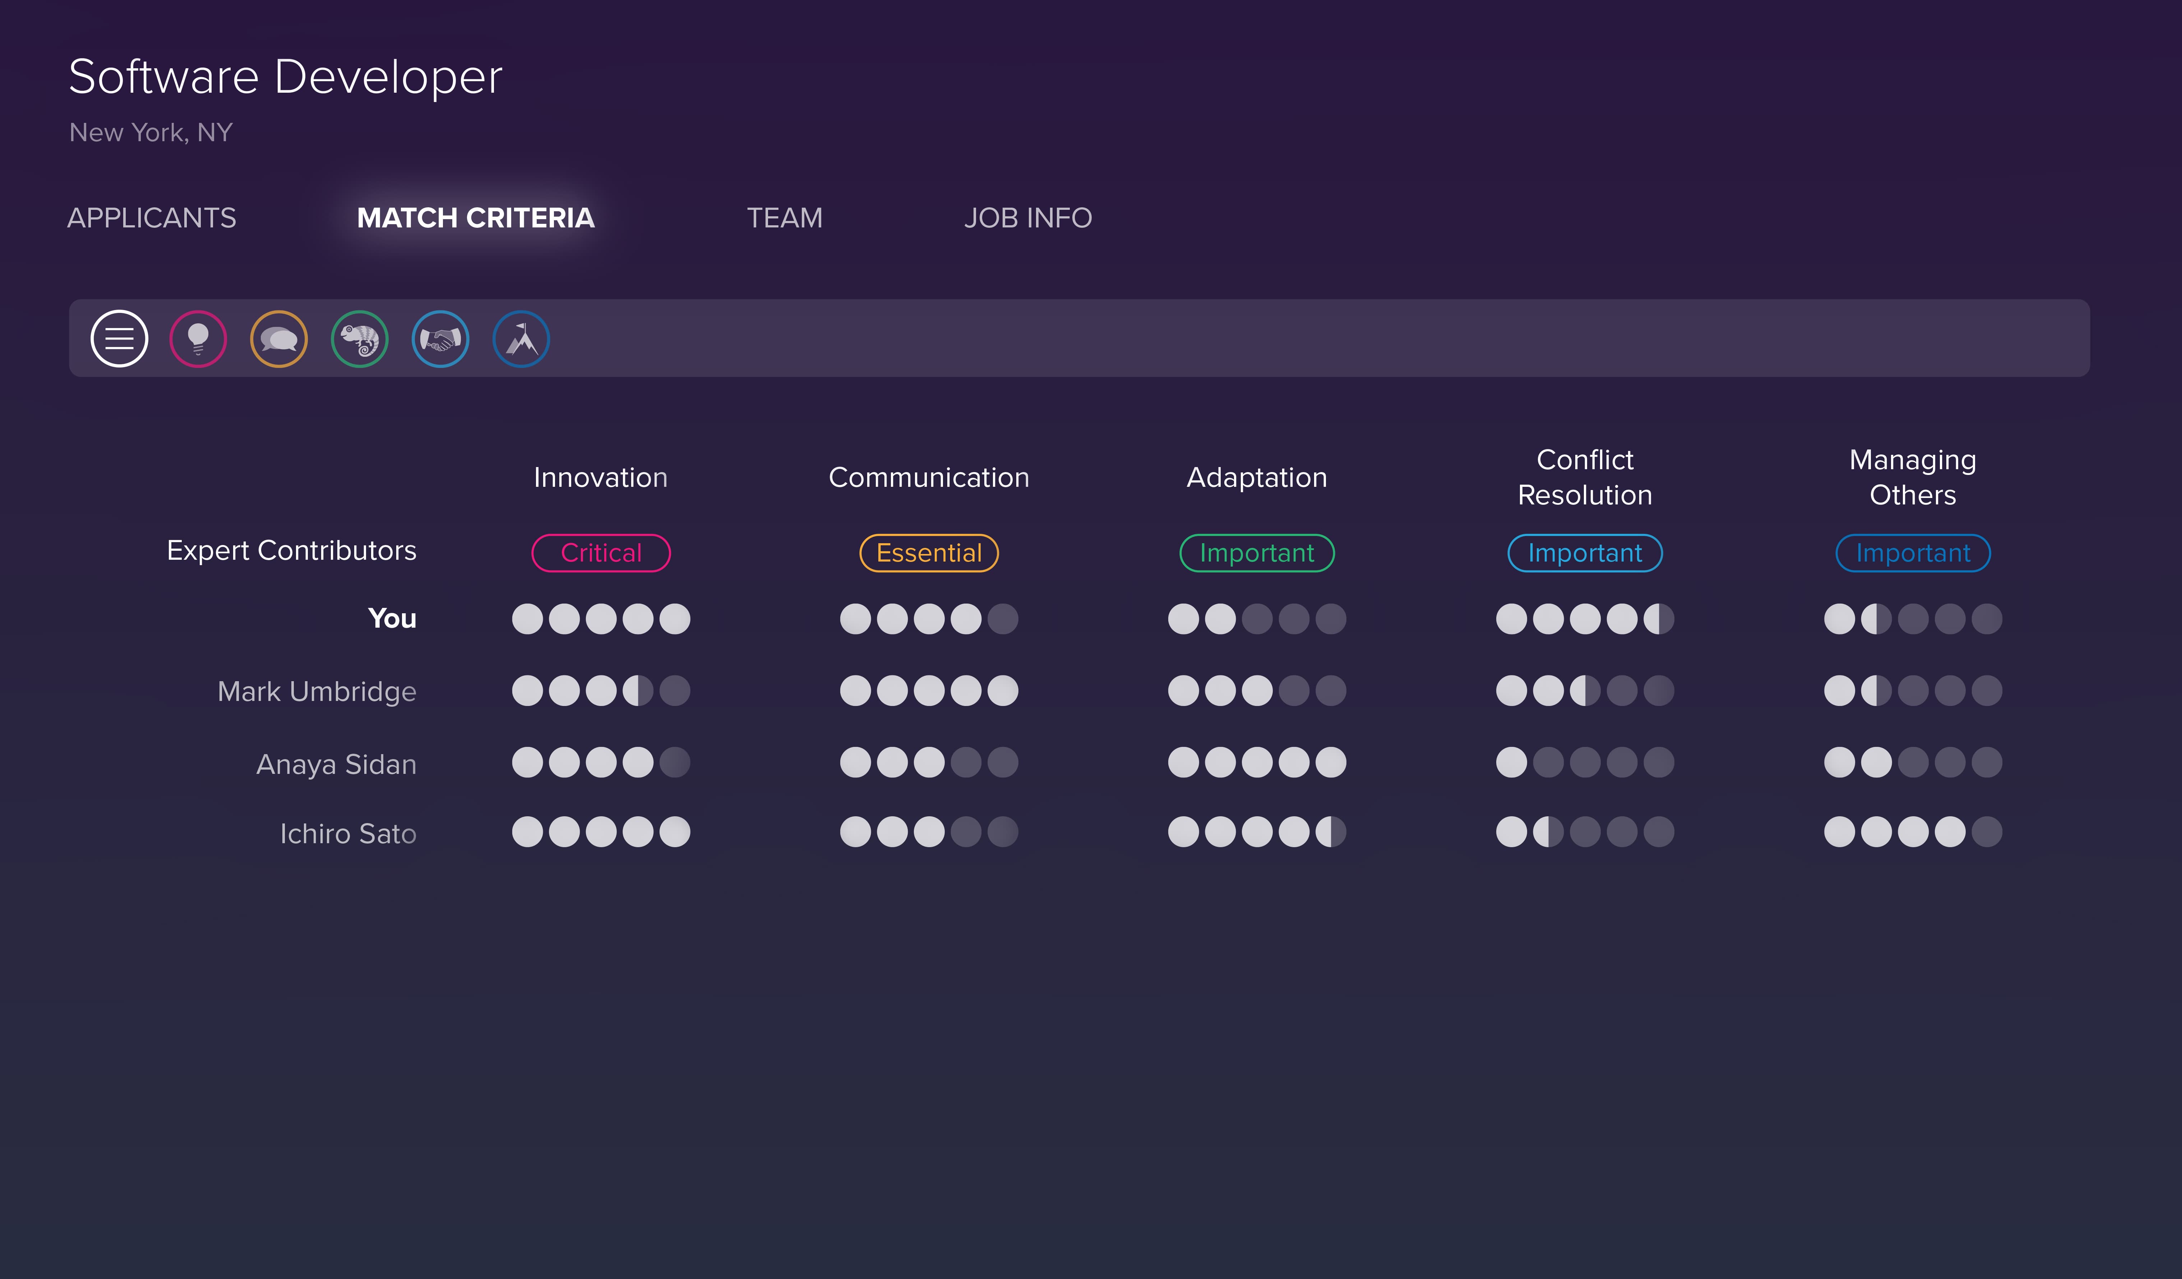
Task: Open the Team tab
Action: click(785, 217)
